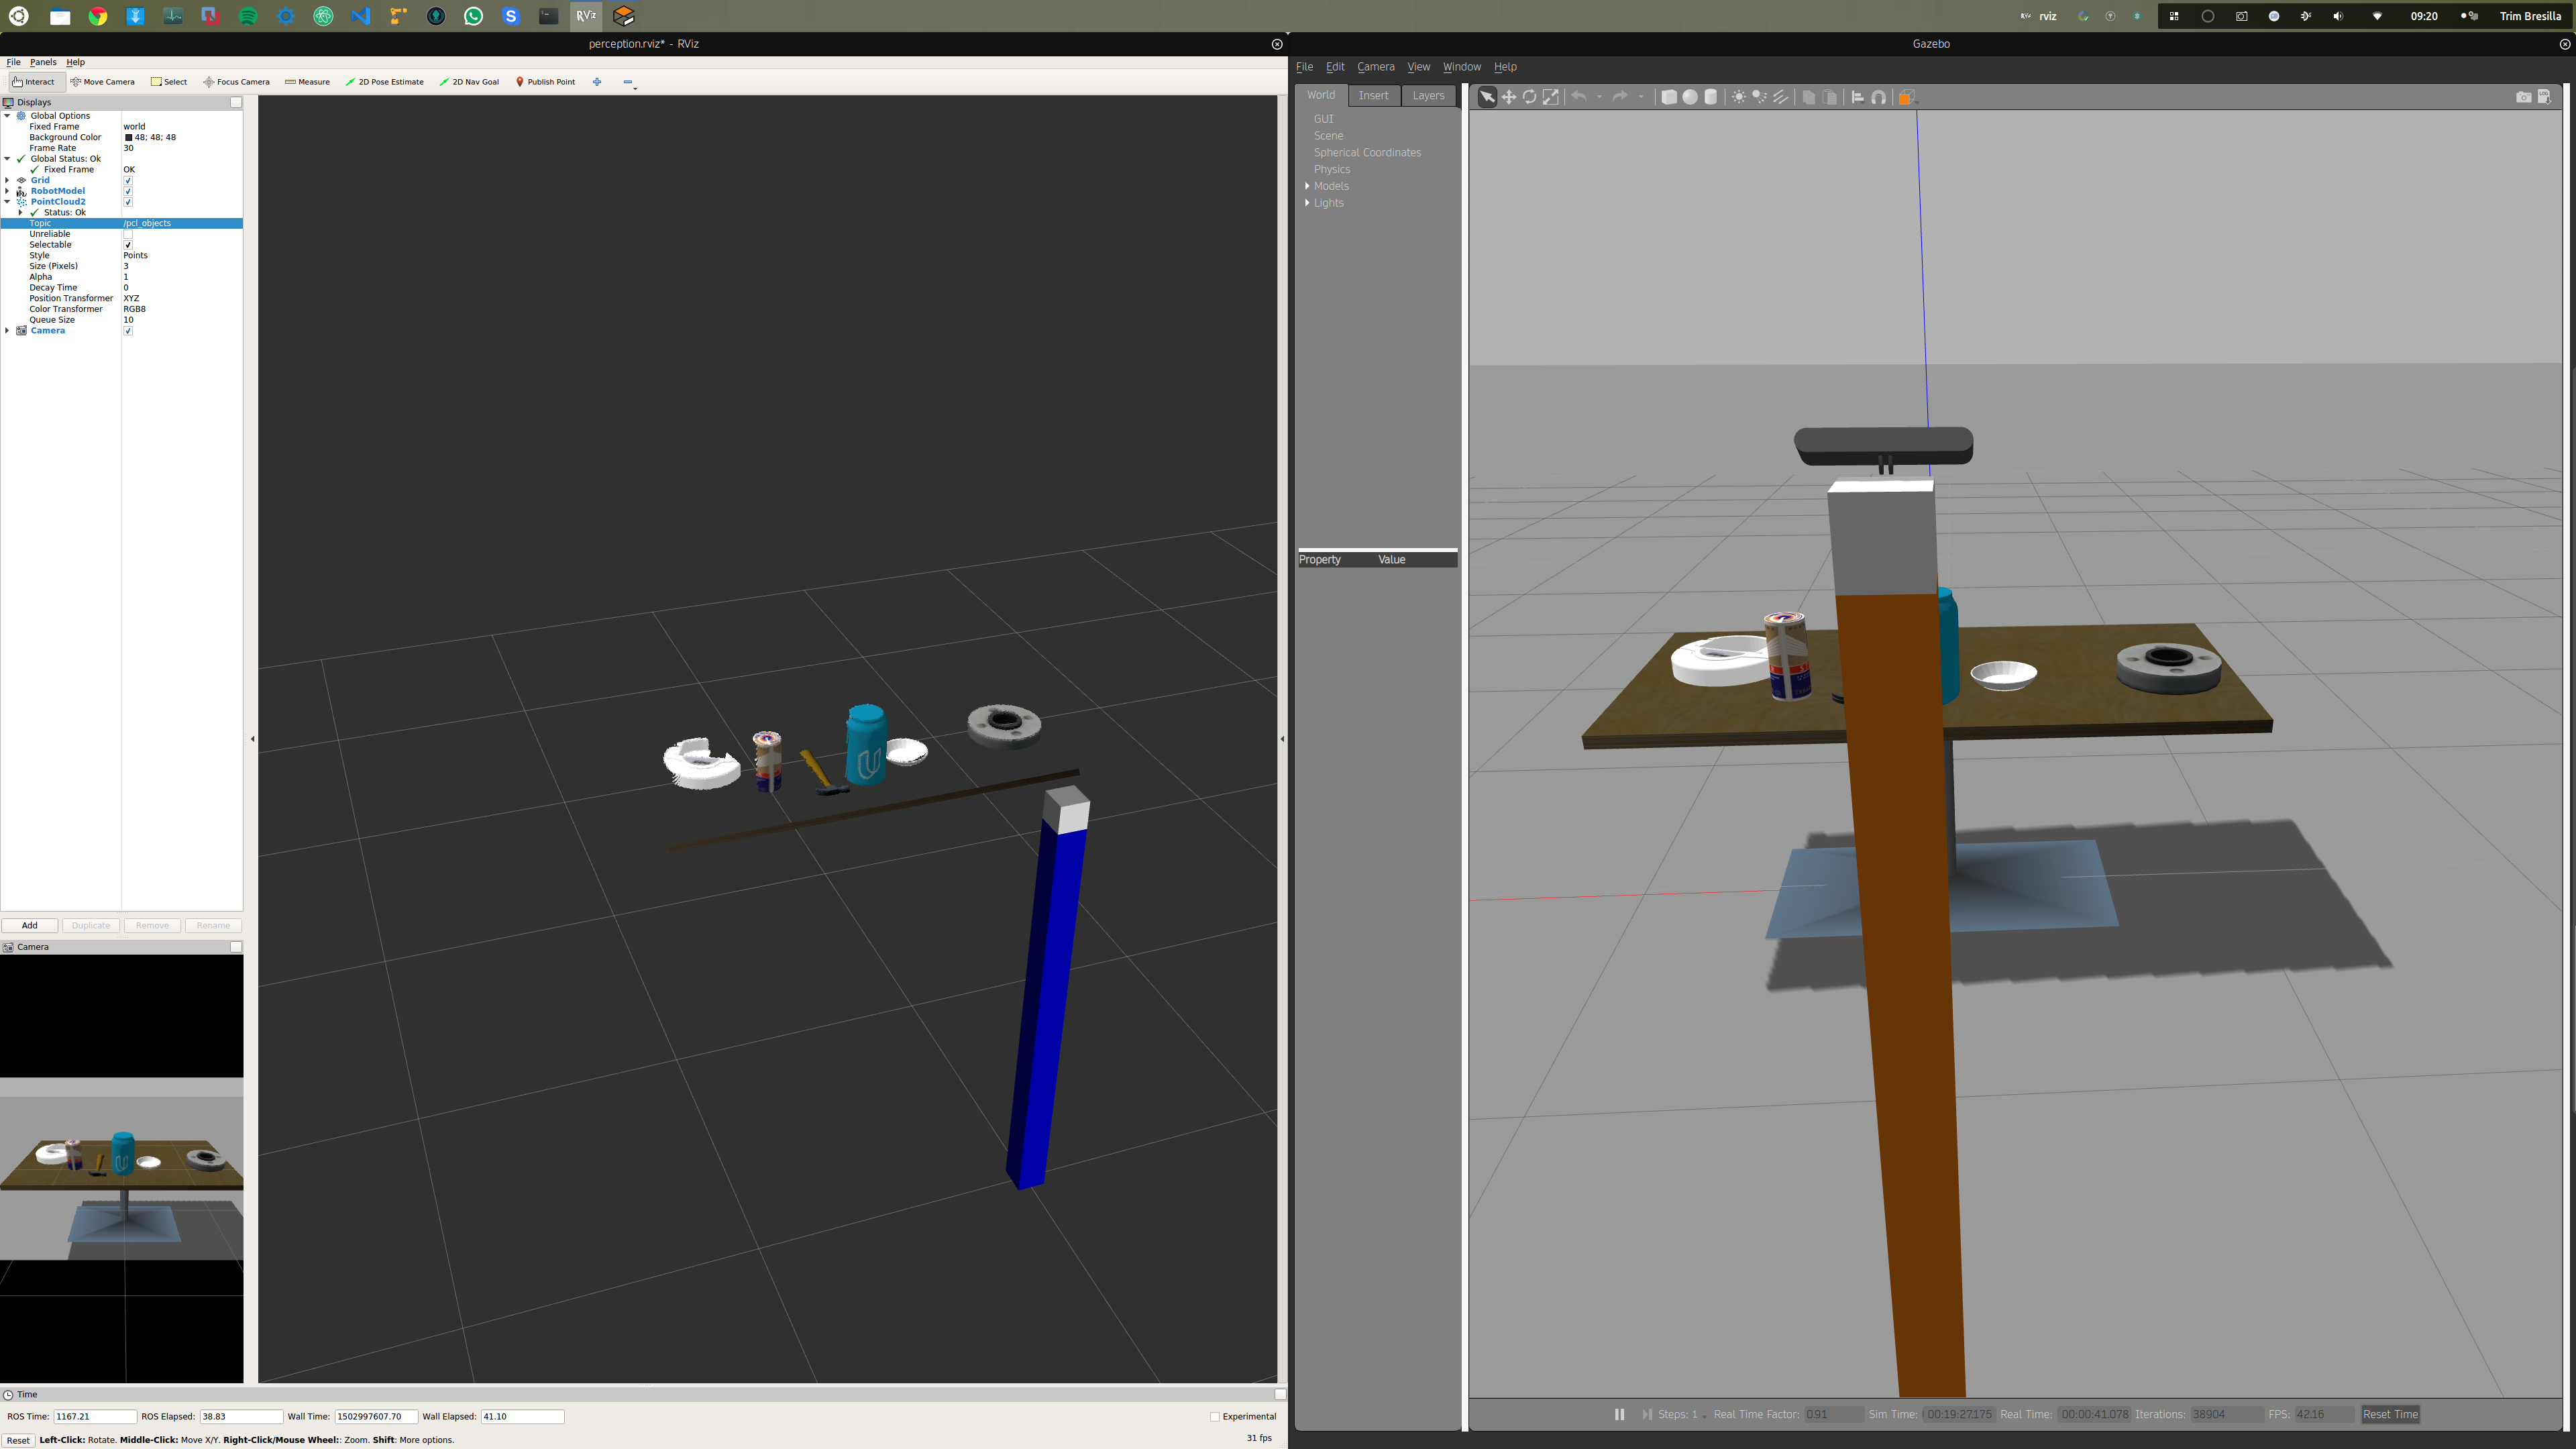Uncheck the Selectable checkbox
This screenshot has width=2576, height=1449.
point(128,245)
